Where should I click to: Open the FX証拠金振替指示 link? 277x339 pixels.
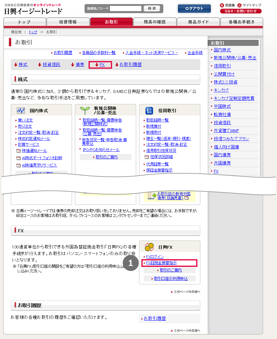pyautogui.click(x=161, y=263)
